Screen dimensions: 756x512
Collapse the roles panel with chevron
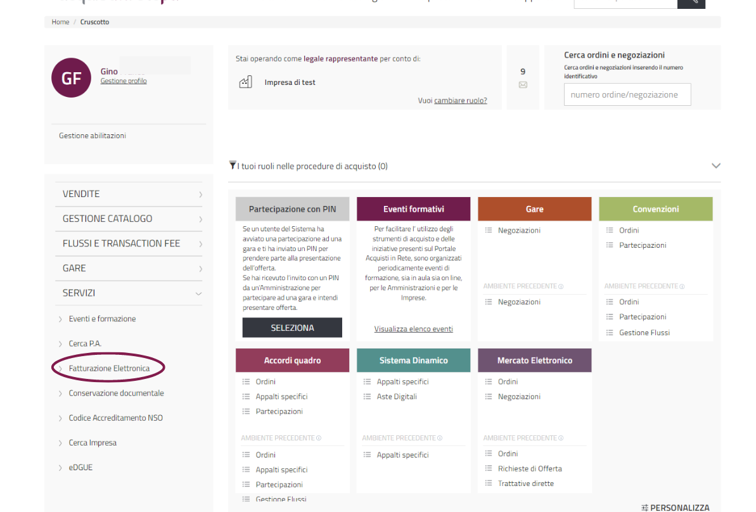pyautogui.click(x=716, y=166)
